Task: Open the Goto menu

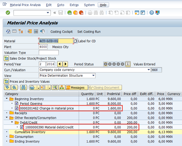Action: point(61,5)
